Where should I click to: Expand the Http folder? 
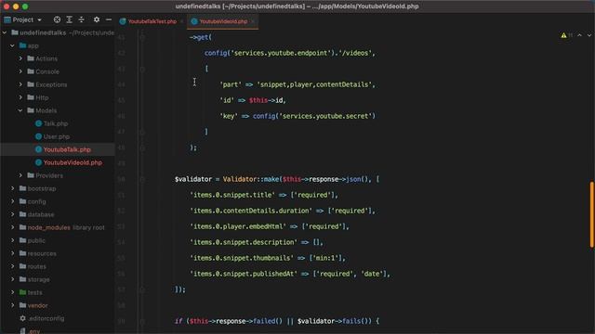click(x=20, y=97)
